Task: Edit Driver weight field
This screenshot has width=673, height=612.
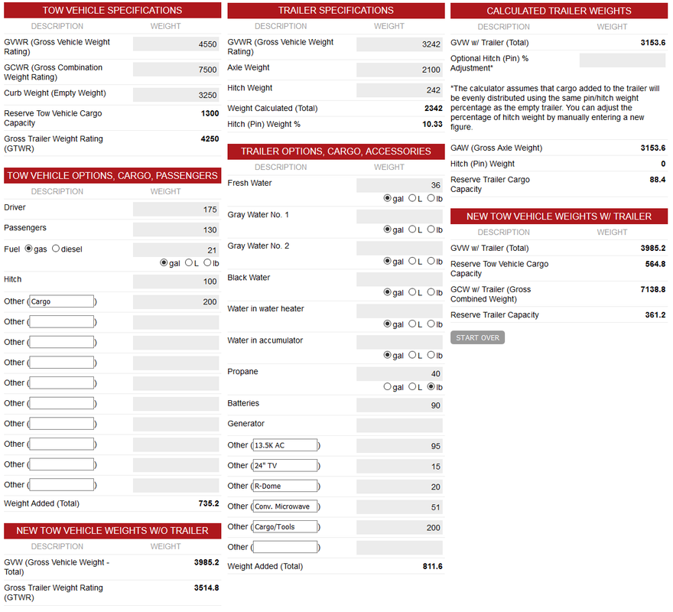Action: coord(176,210)
